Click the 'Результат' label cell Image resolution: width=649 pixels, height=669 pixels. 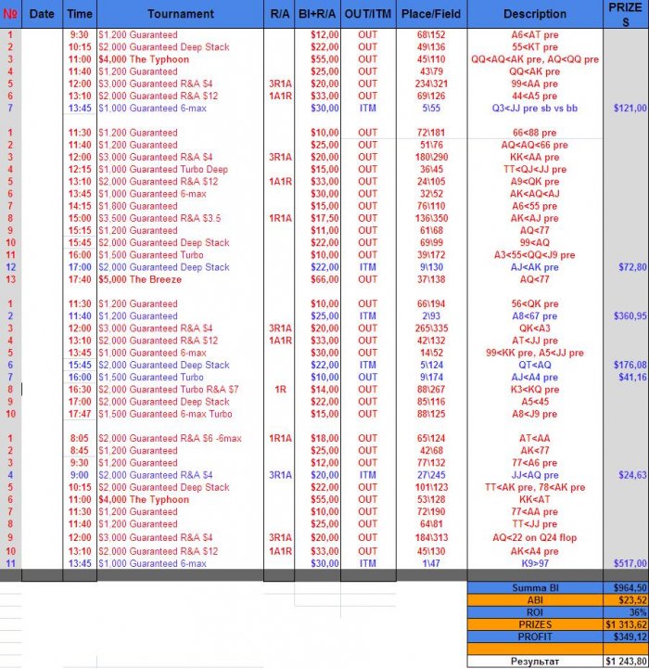click(535, 662)
